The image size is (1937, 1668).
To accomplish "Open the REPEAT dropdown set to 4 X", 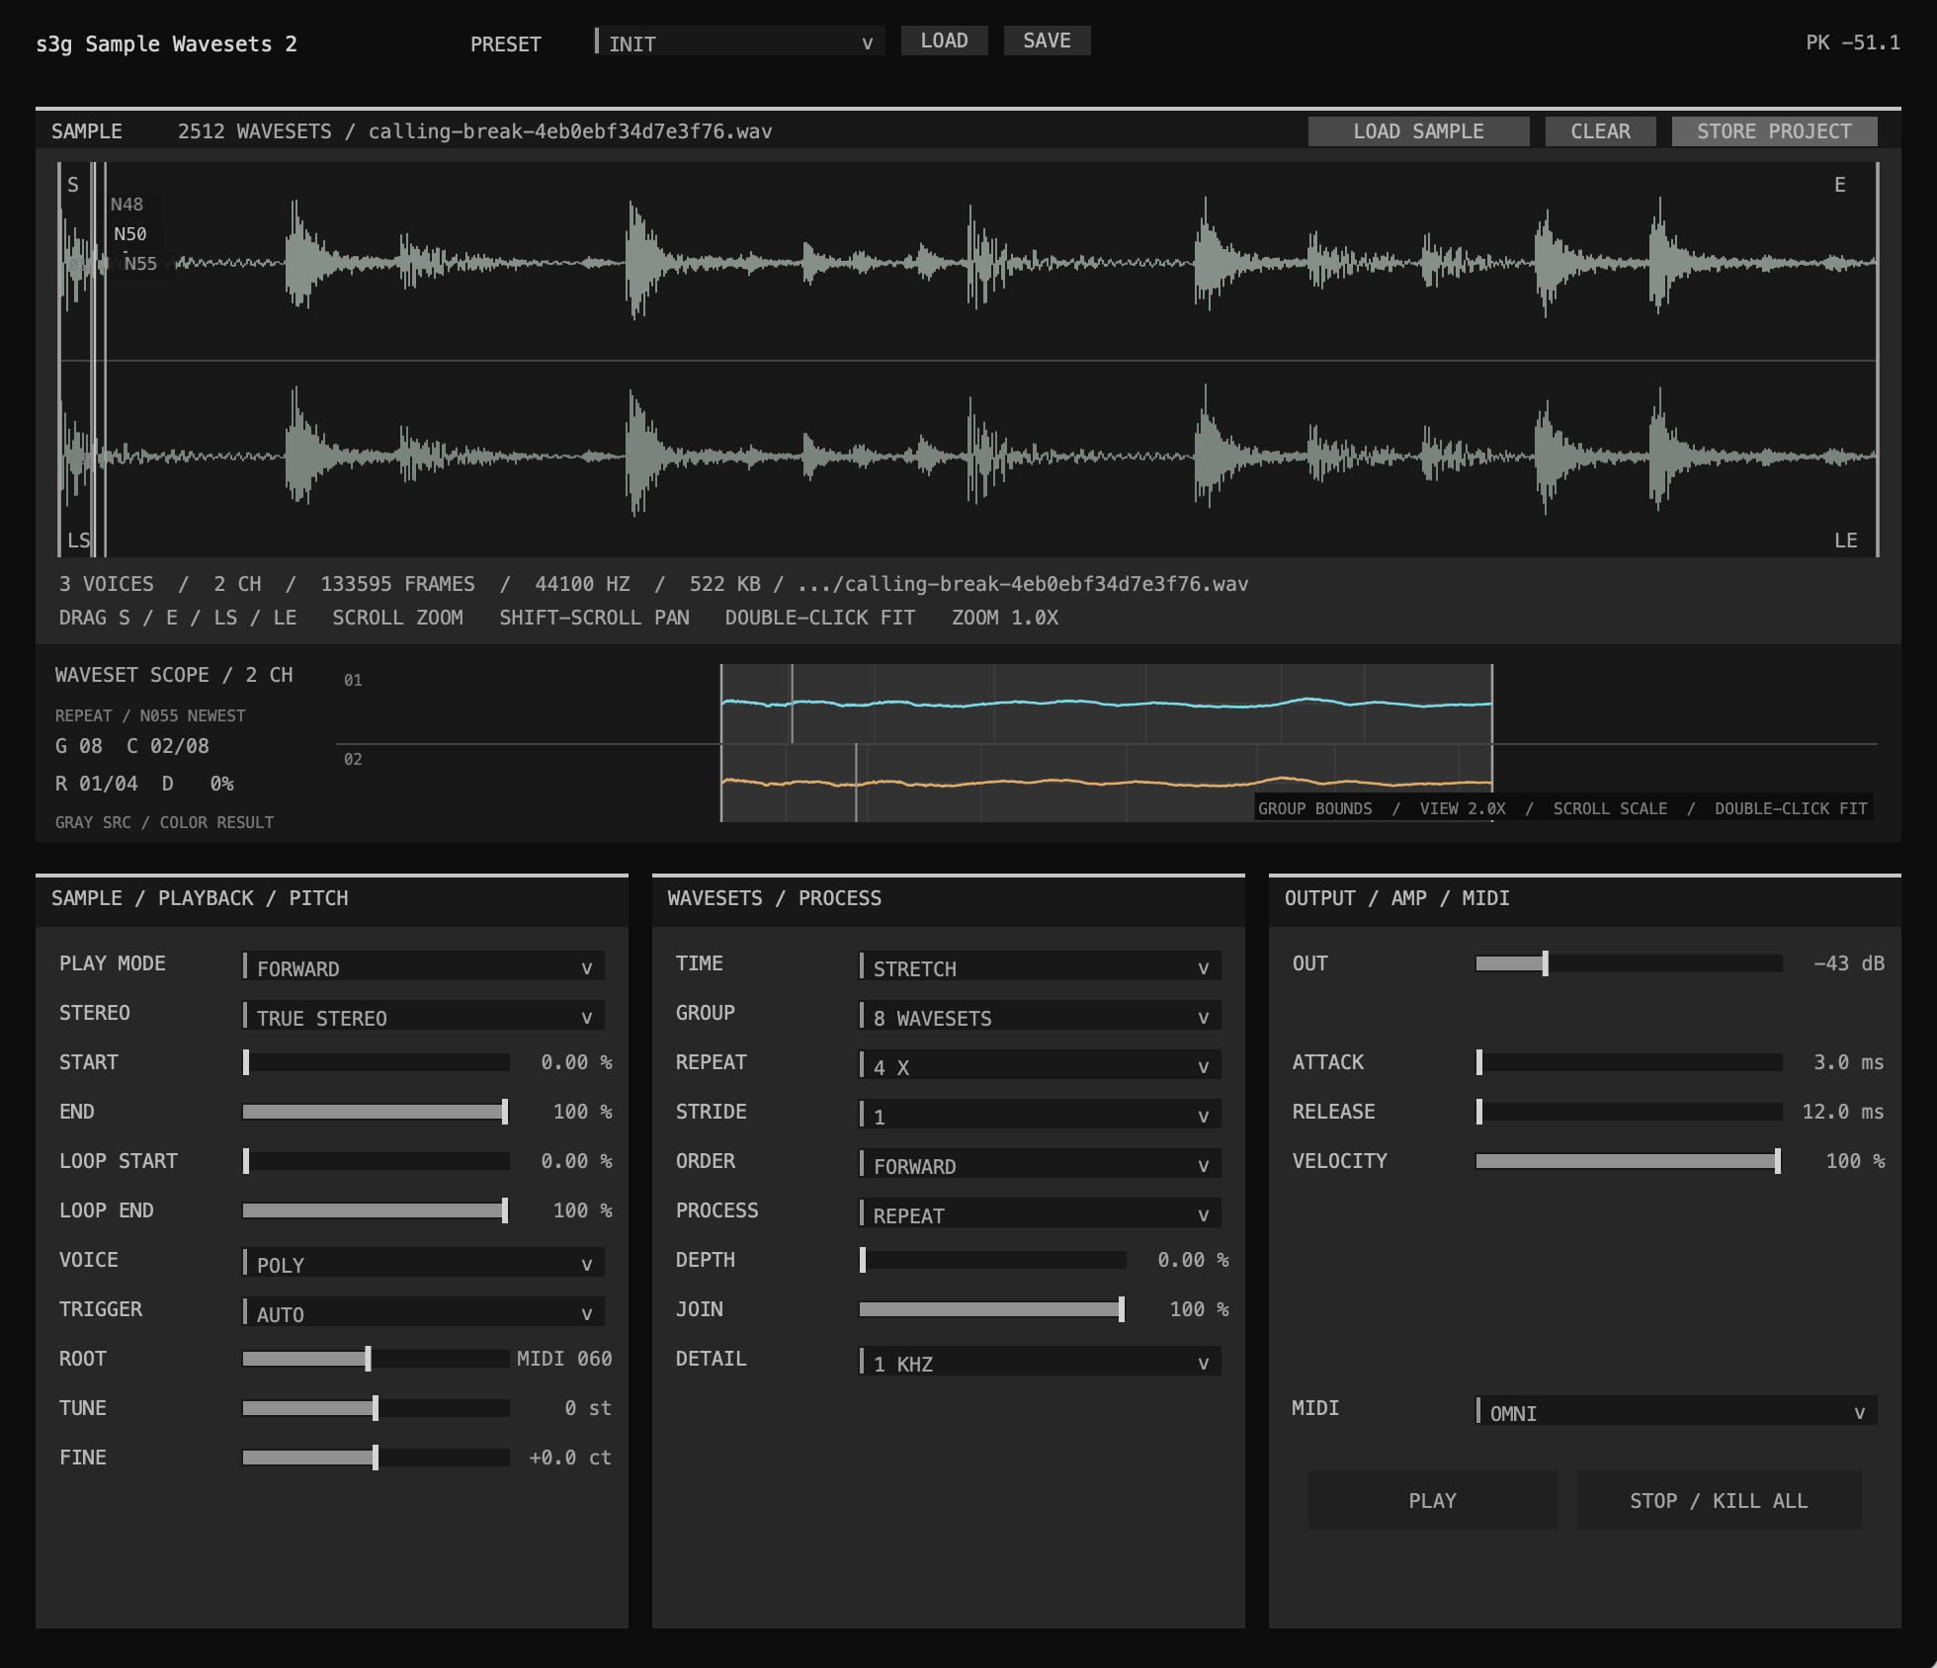I will pos(1040,1066).
